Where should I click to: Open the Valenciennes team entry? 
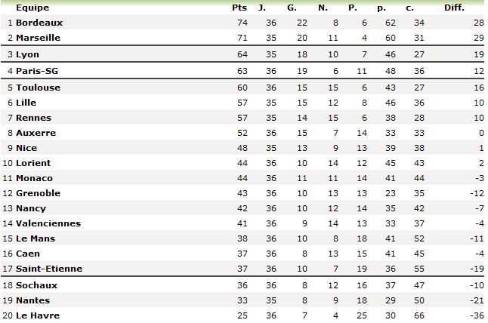pos(48,223)
